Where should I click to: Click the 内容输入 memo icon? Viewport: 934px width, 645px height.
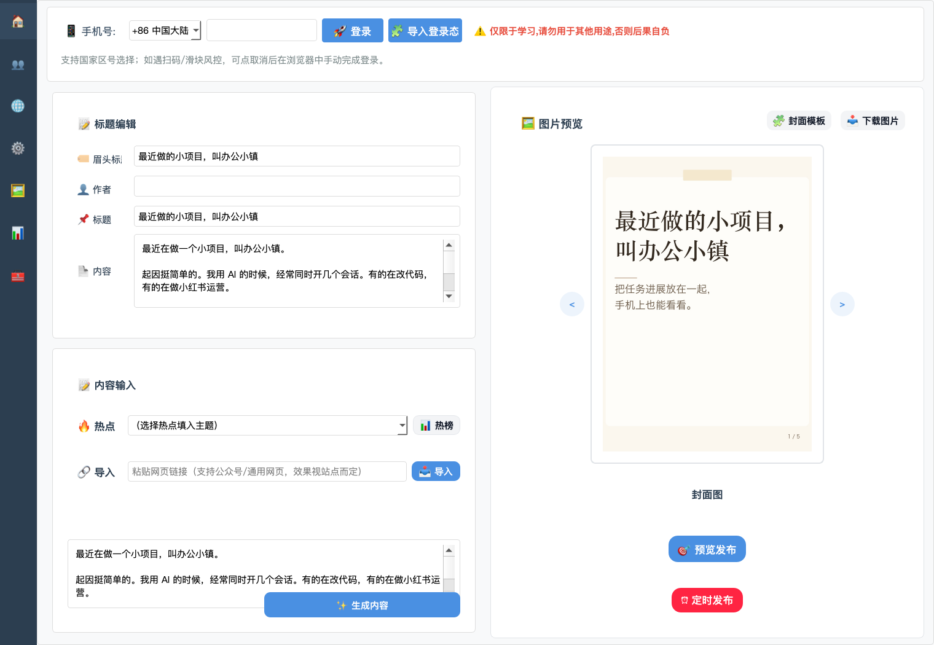pyautogui.click(x=84, y=385)
